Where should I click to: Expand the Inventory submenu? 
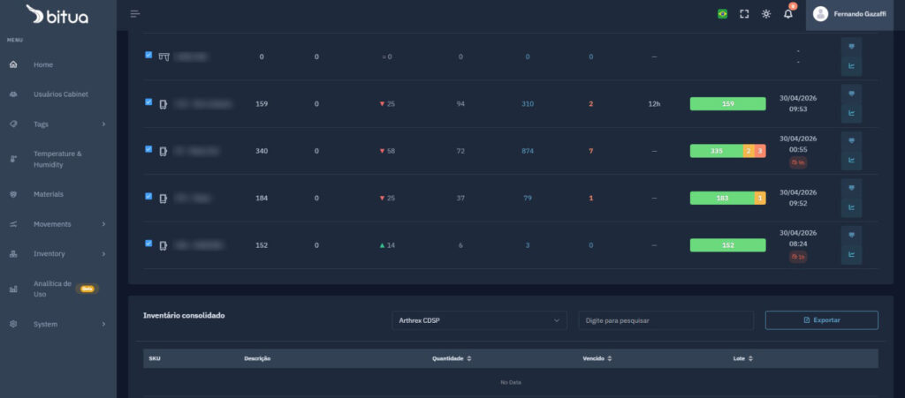58,253
